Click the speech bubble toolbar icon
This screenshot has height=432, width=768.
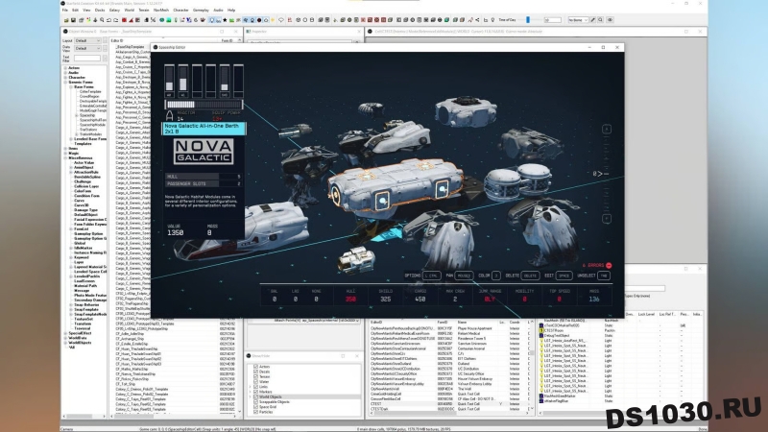pyautogui.click(x=281, y=20)
